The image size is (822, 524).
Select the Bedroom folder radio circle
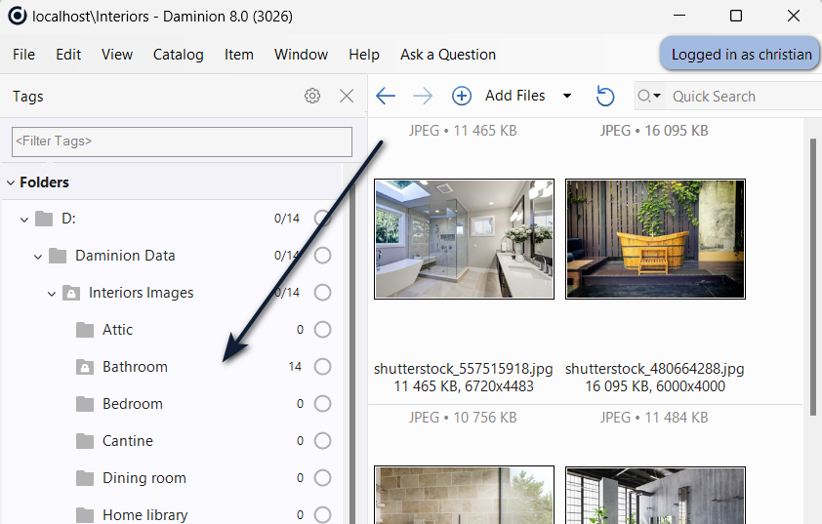coord(322,404)
